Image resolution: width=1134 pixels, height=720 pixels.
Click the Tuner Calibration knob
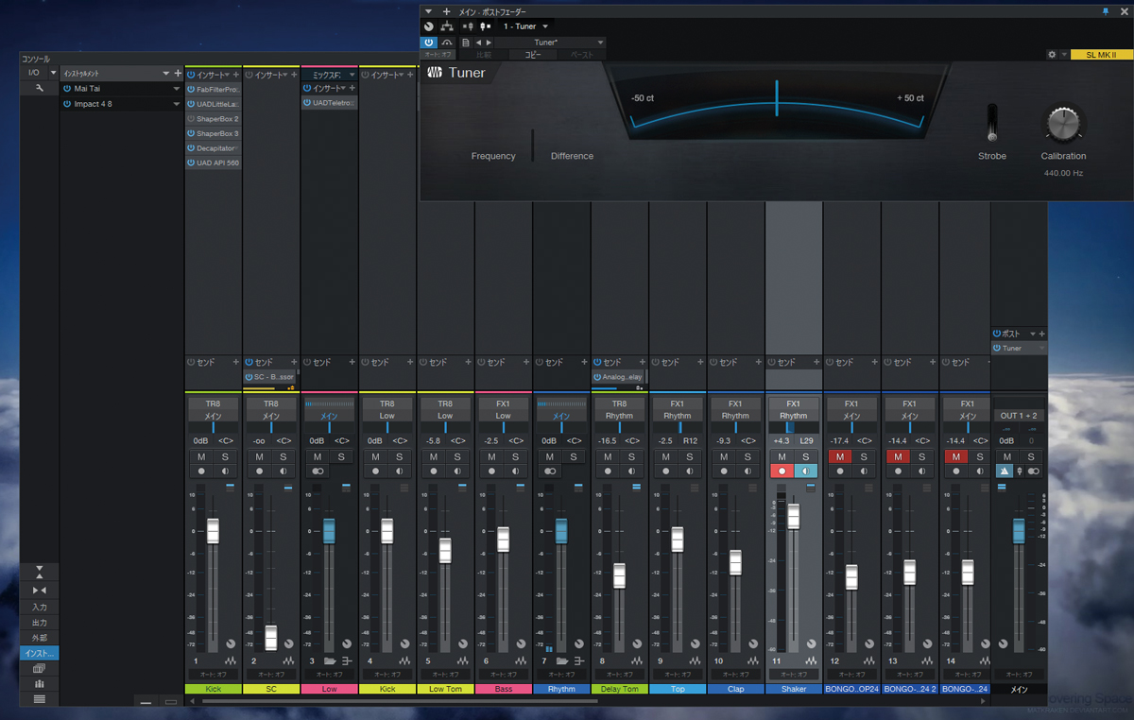point(1063,124)
